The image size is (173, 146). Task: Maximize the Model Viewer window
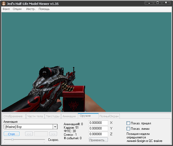pos(158,3)
